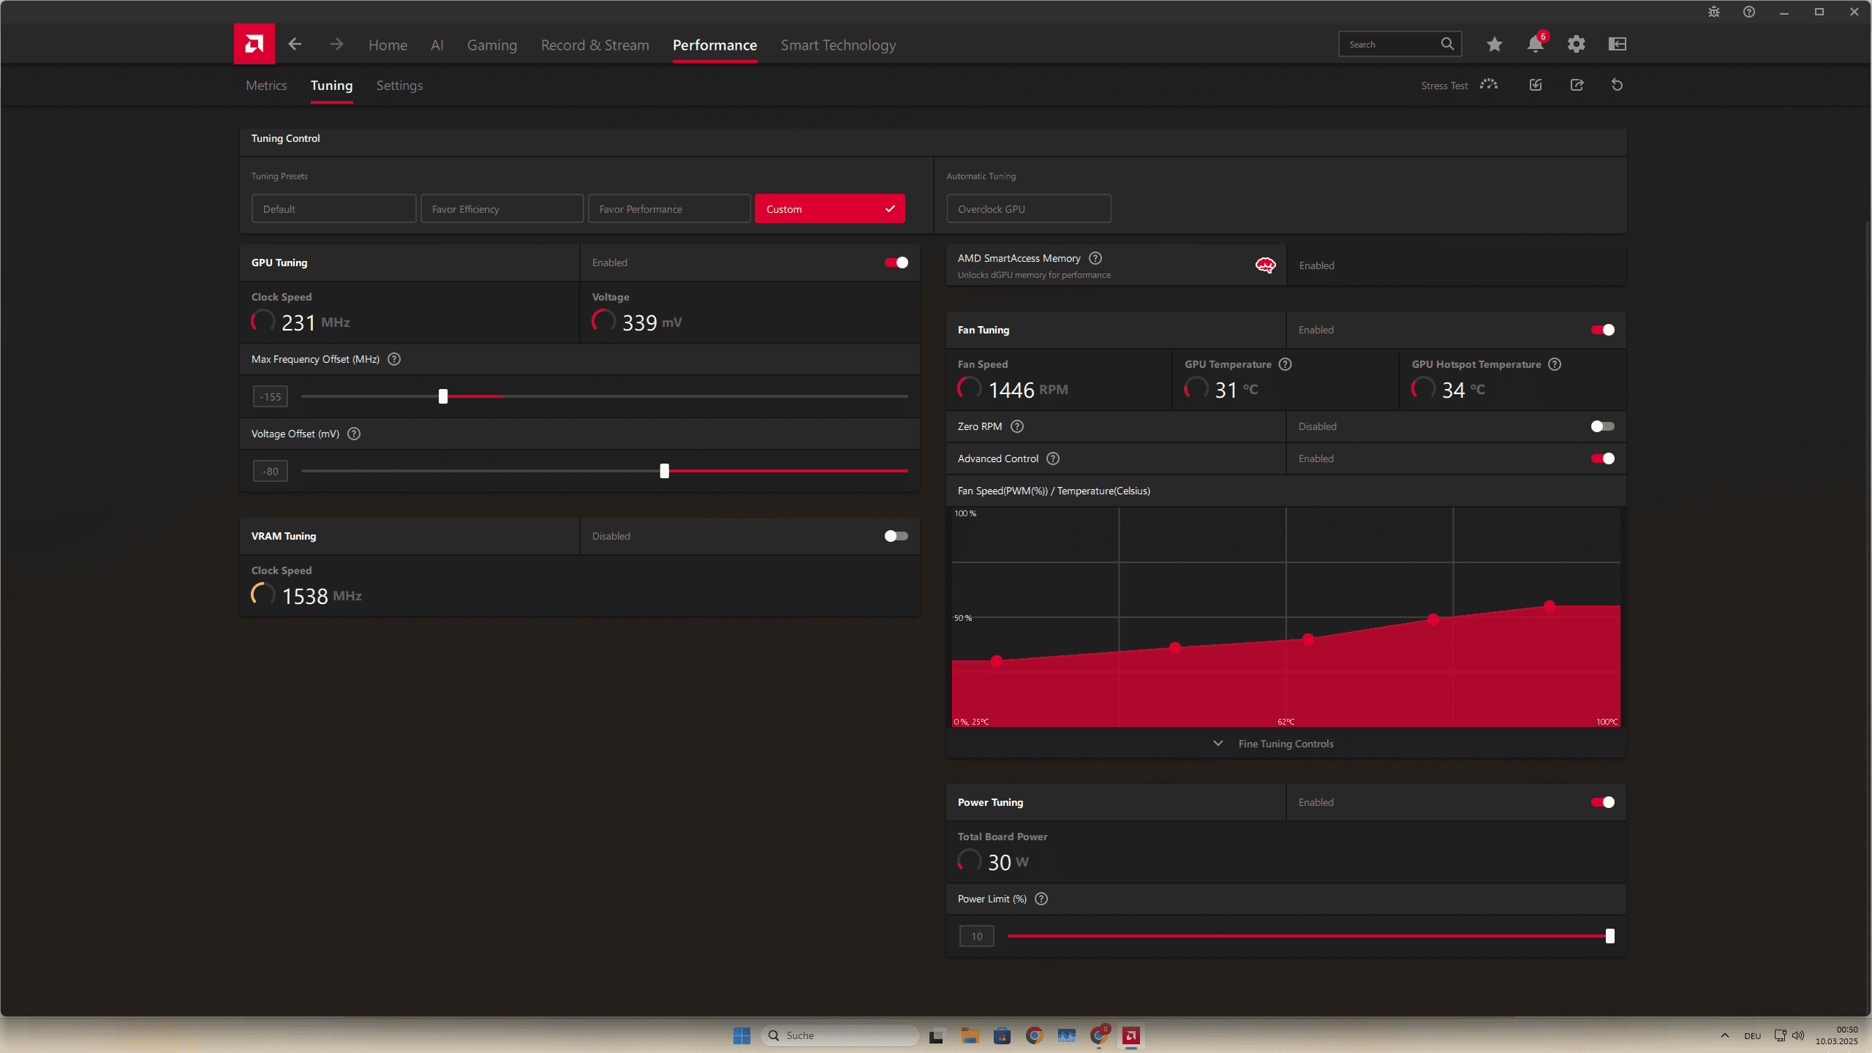Viewport: 1872px width, 1053px height.
Task: Click the reset tuning icon
Action: tap(1617, 85)
